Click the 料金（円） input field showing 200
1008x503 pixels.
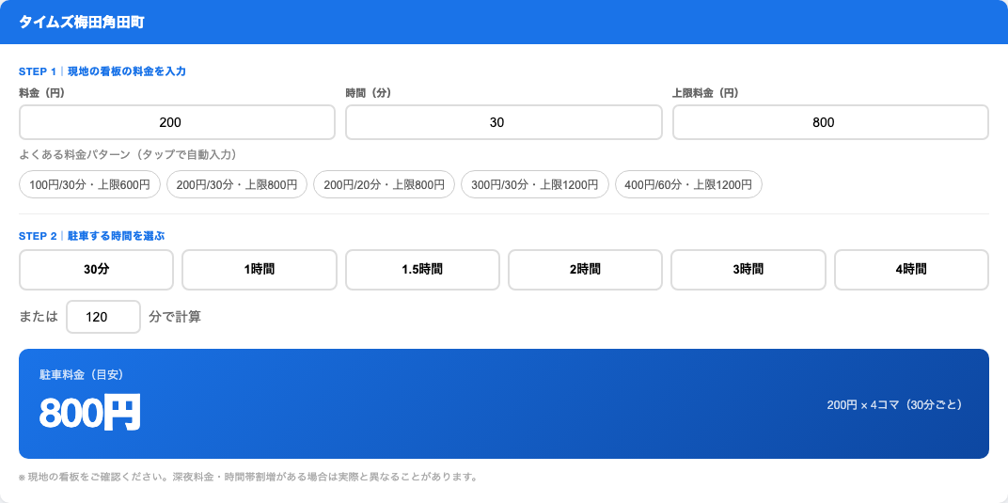click(x=177, y=122)
